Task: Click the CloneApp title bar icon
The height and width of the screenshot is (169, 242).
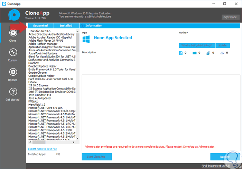Action: 4,4
